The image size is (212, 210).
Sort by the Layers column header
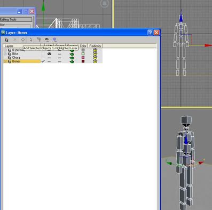22,46
